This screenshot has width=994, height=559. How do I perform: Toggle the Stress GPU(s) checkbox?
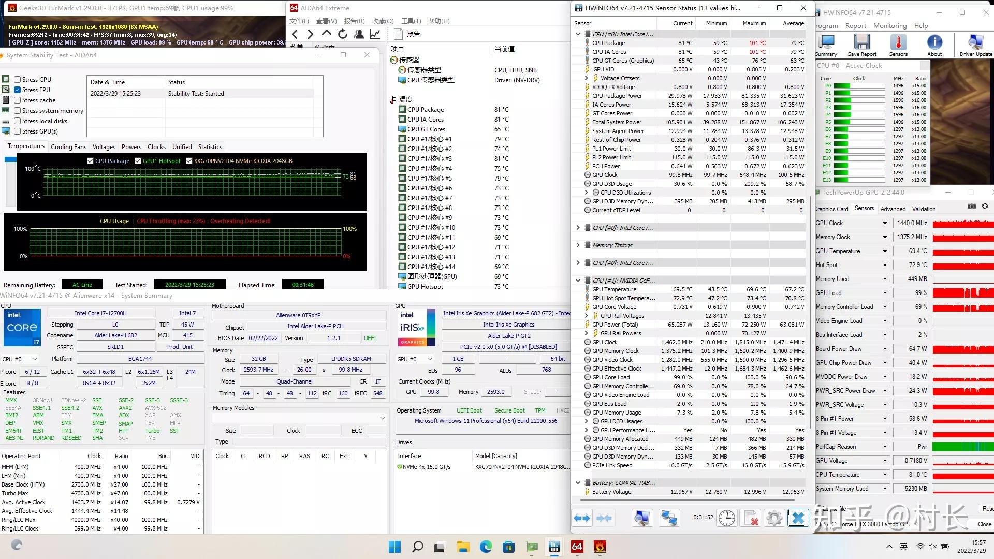click(x=18, y=131)
